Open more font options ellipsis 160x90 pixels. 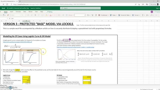tap(55, 15)
